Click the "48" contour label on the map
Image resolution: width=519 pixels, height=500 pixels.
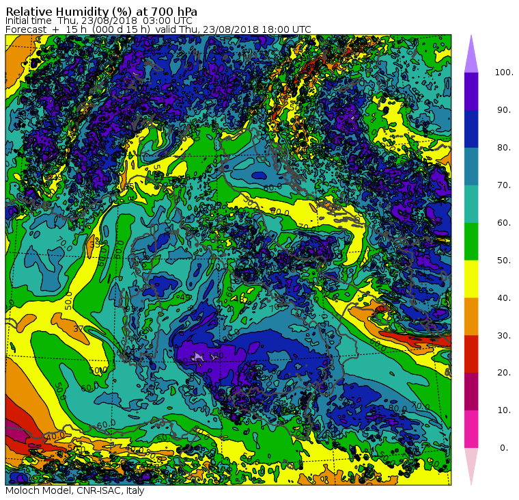[x=239, y=299]
